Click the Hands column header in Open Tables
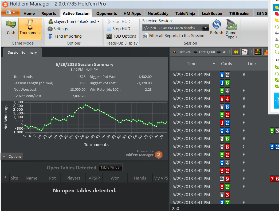The width and height of the screenshot is (279, 211). pos(140,178)
